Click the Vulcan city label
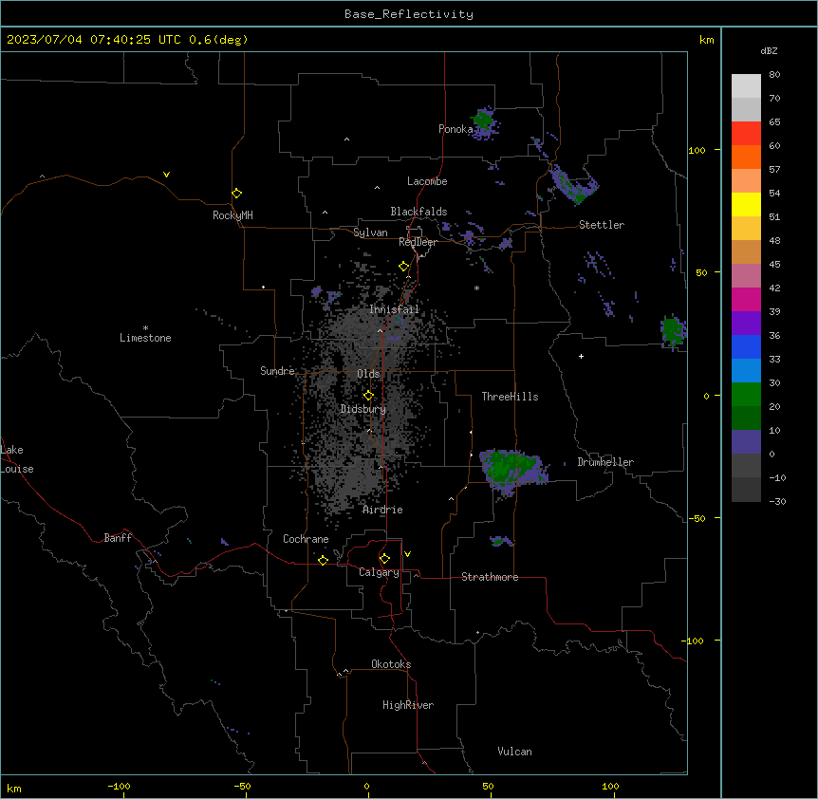This screenshot has height=799, width=818. click(515, 752)
